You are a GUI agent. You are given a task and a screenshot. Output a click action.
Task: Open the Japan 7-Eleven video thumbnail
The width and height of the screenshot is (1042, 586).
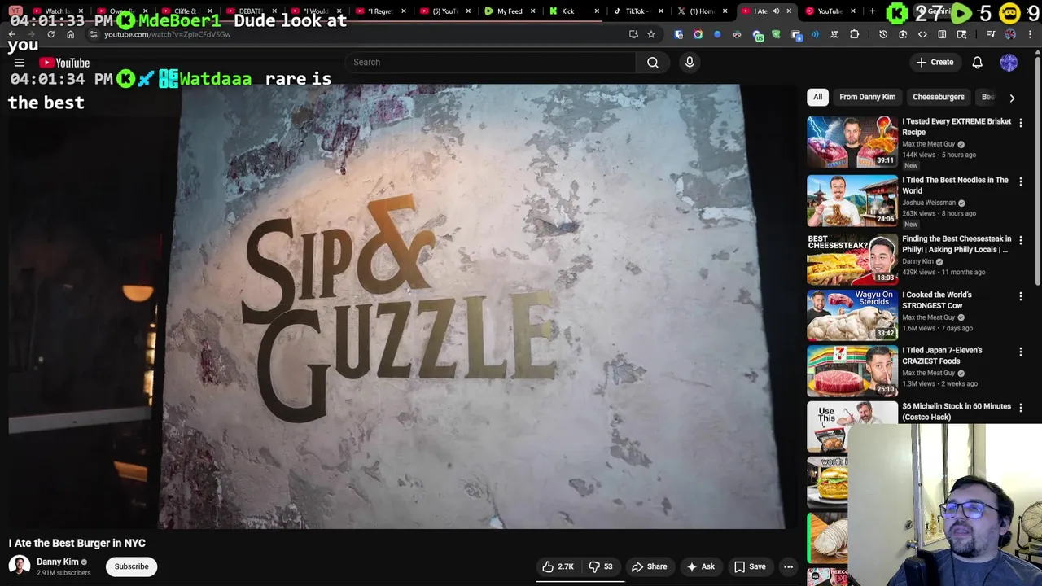(x=852, y=370)
